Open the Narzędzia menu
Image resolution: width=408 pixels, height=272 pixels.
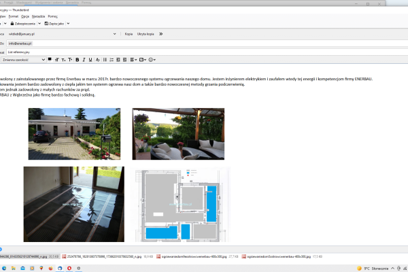coord(39,16)
